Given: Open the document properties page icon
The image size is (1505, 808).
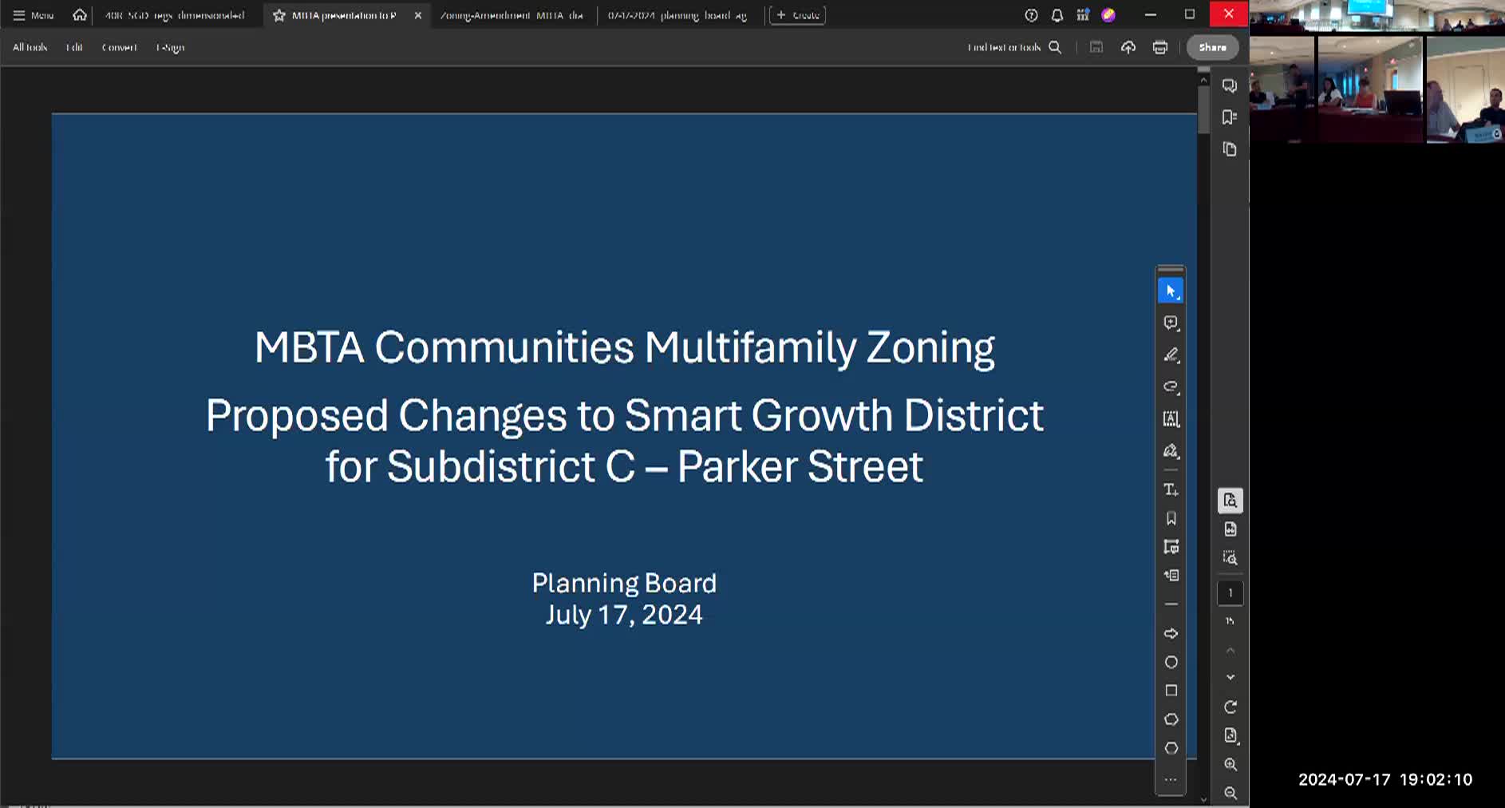Looking at the screenshot, I should (1230, 529).
